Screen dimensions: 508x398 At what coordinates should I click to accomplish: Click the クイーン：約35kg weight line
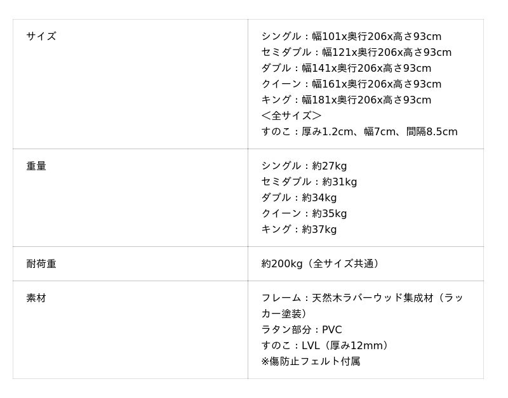304,214
